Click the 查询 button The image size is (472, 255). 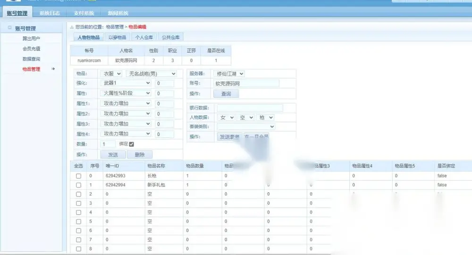click(226, 93)
